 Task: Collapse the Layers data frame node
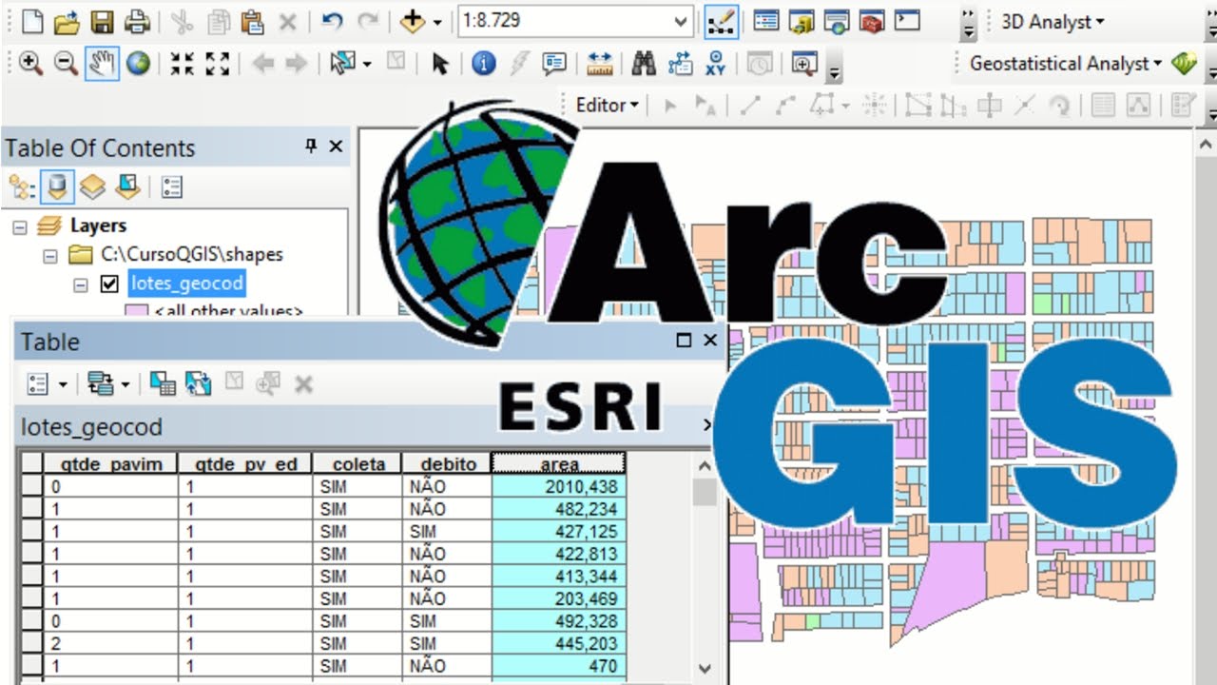tap(19, 226)
